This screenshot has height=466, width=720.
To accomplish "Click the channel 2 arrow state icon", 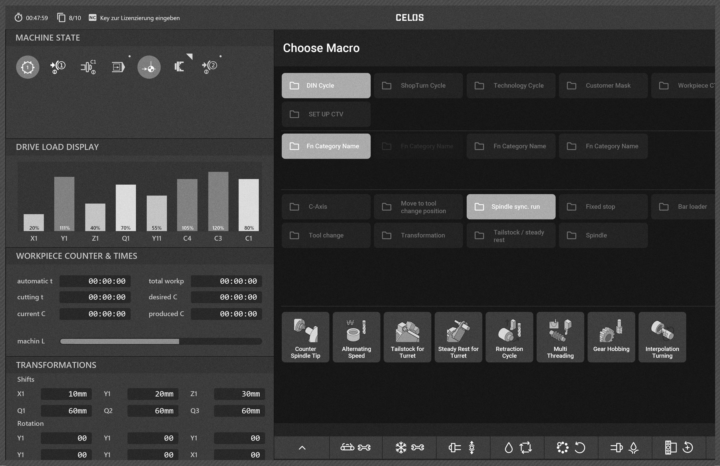I will point(210,67).
